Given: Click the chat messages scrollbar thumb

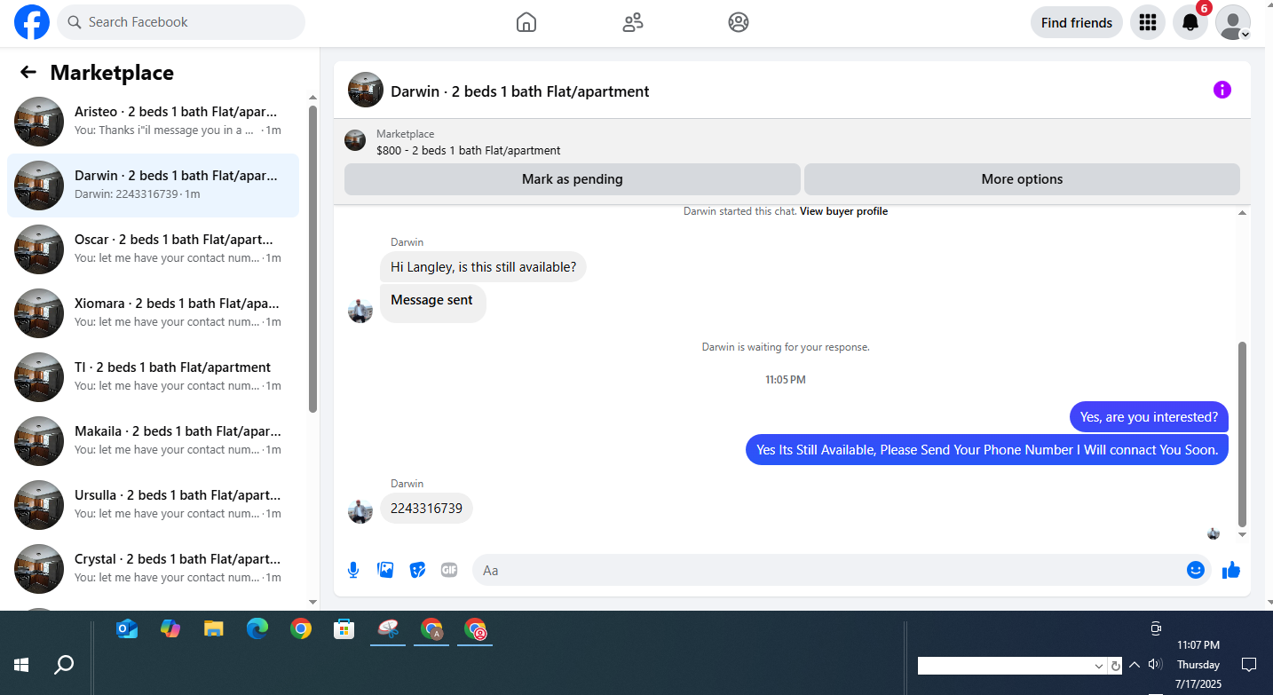Looking at the screenshot, I should pos(1242,434).
